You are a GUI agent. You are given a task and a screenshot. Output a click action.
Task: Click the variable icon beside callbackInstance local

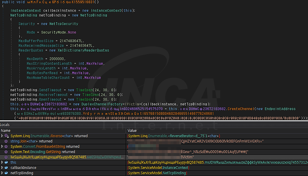(x=6, y=168)
